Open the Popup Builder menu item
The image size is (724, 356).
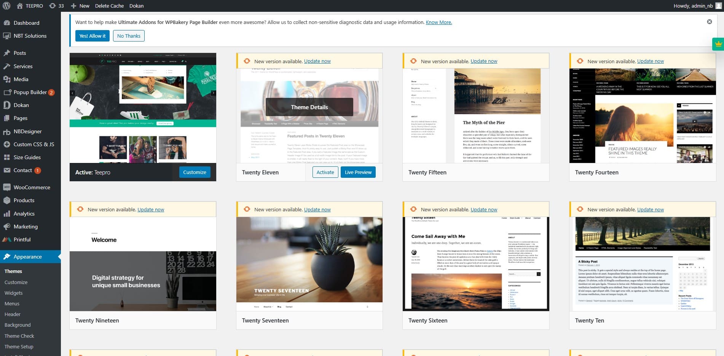pos(30,92)
